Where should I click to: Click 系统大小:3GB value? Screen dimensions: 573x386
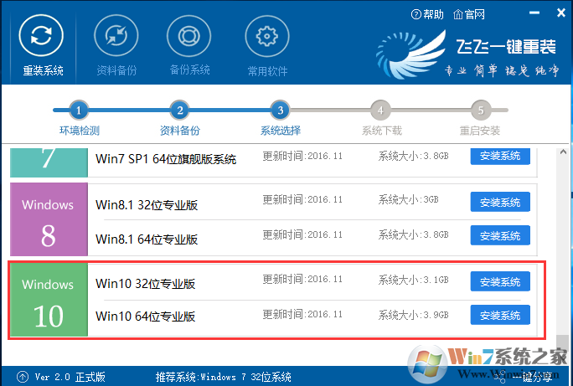408,199
